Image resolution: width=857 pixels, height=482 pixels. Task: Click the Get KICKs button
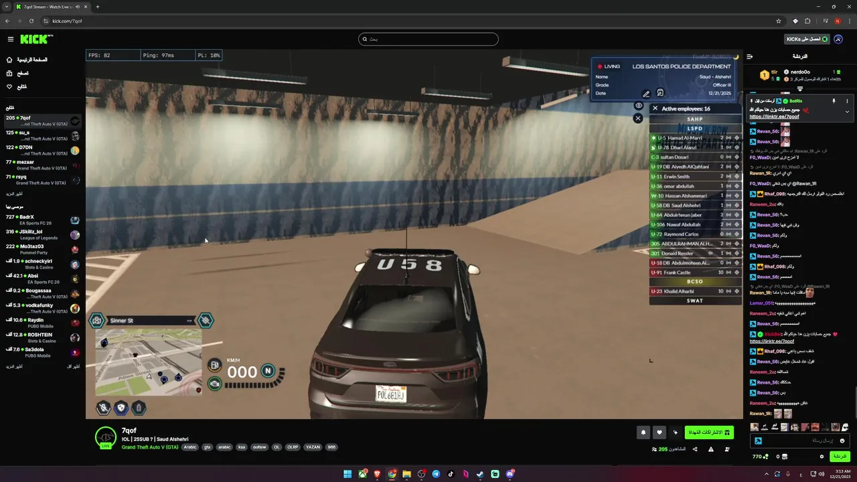(807, 39)
